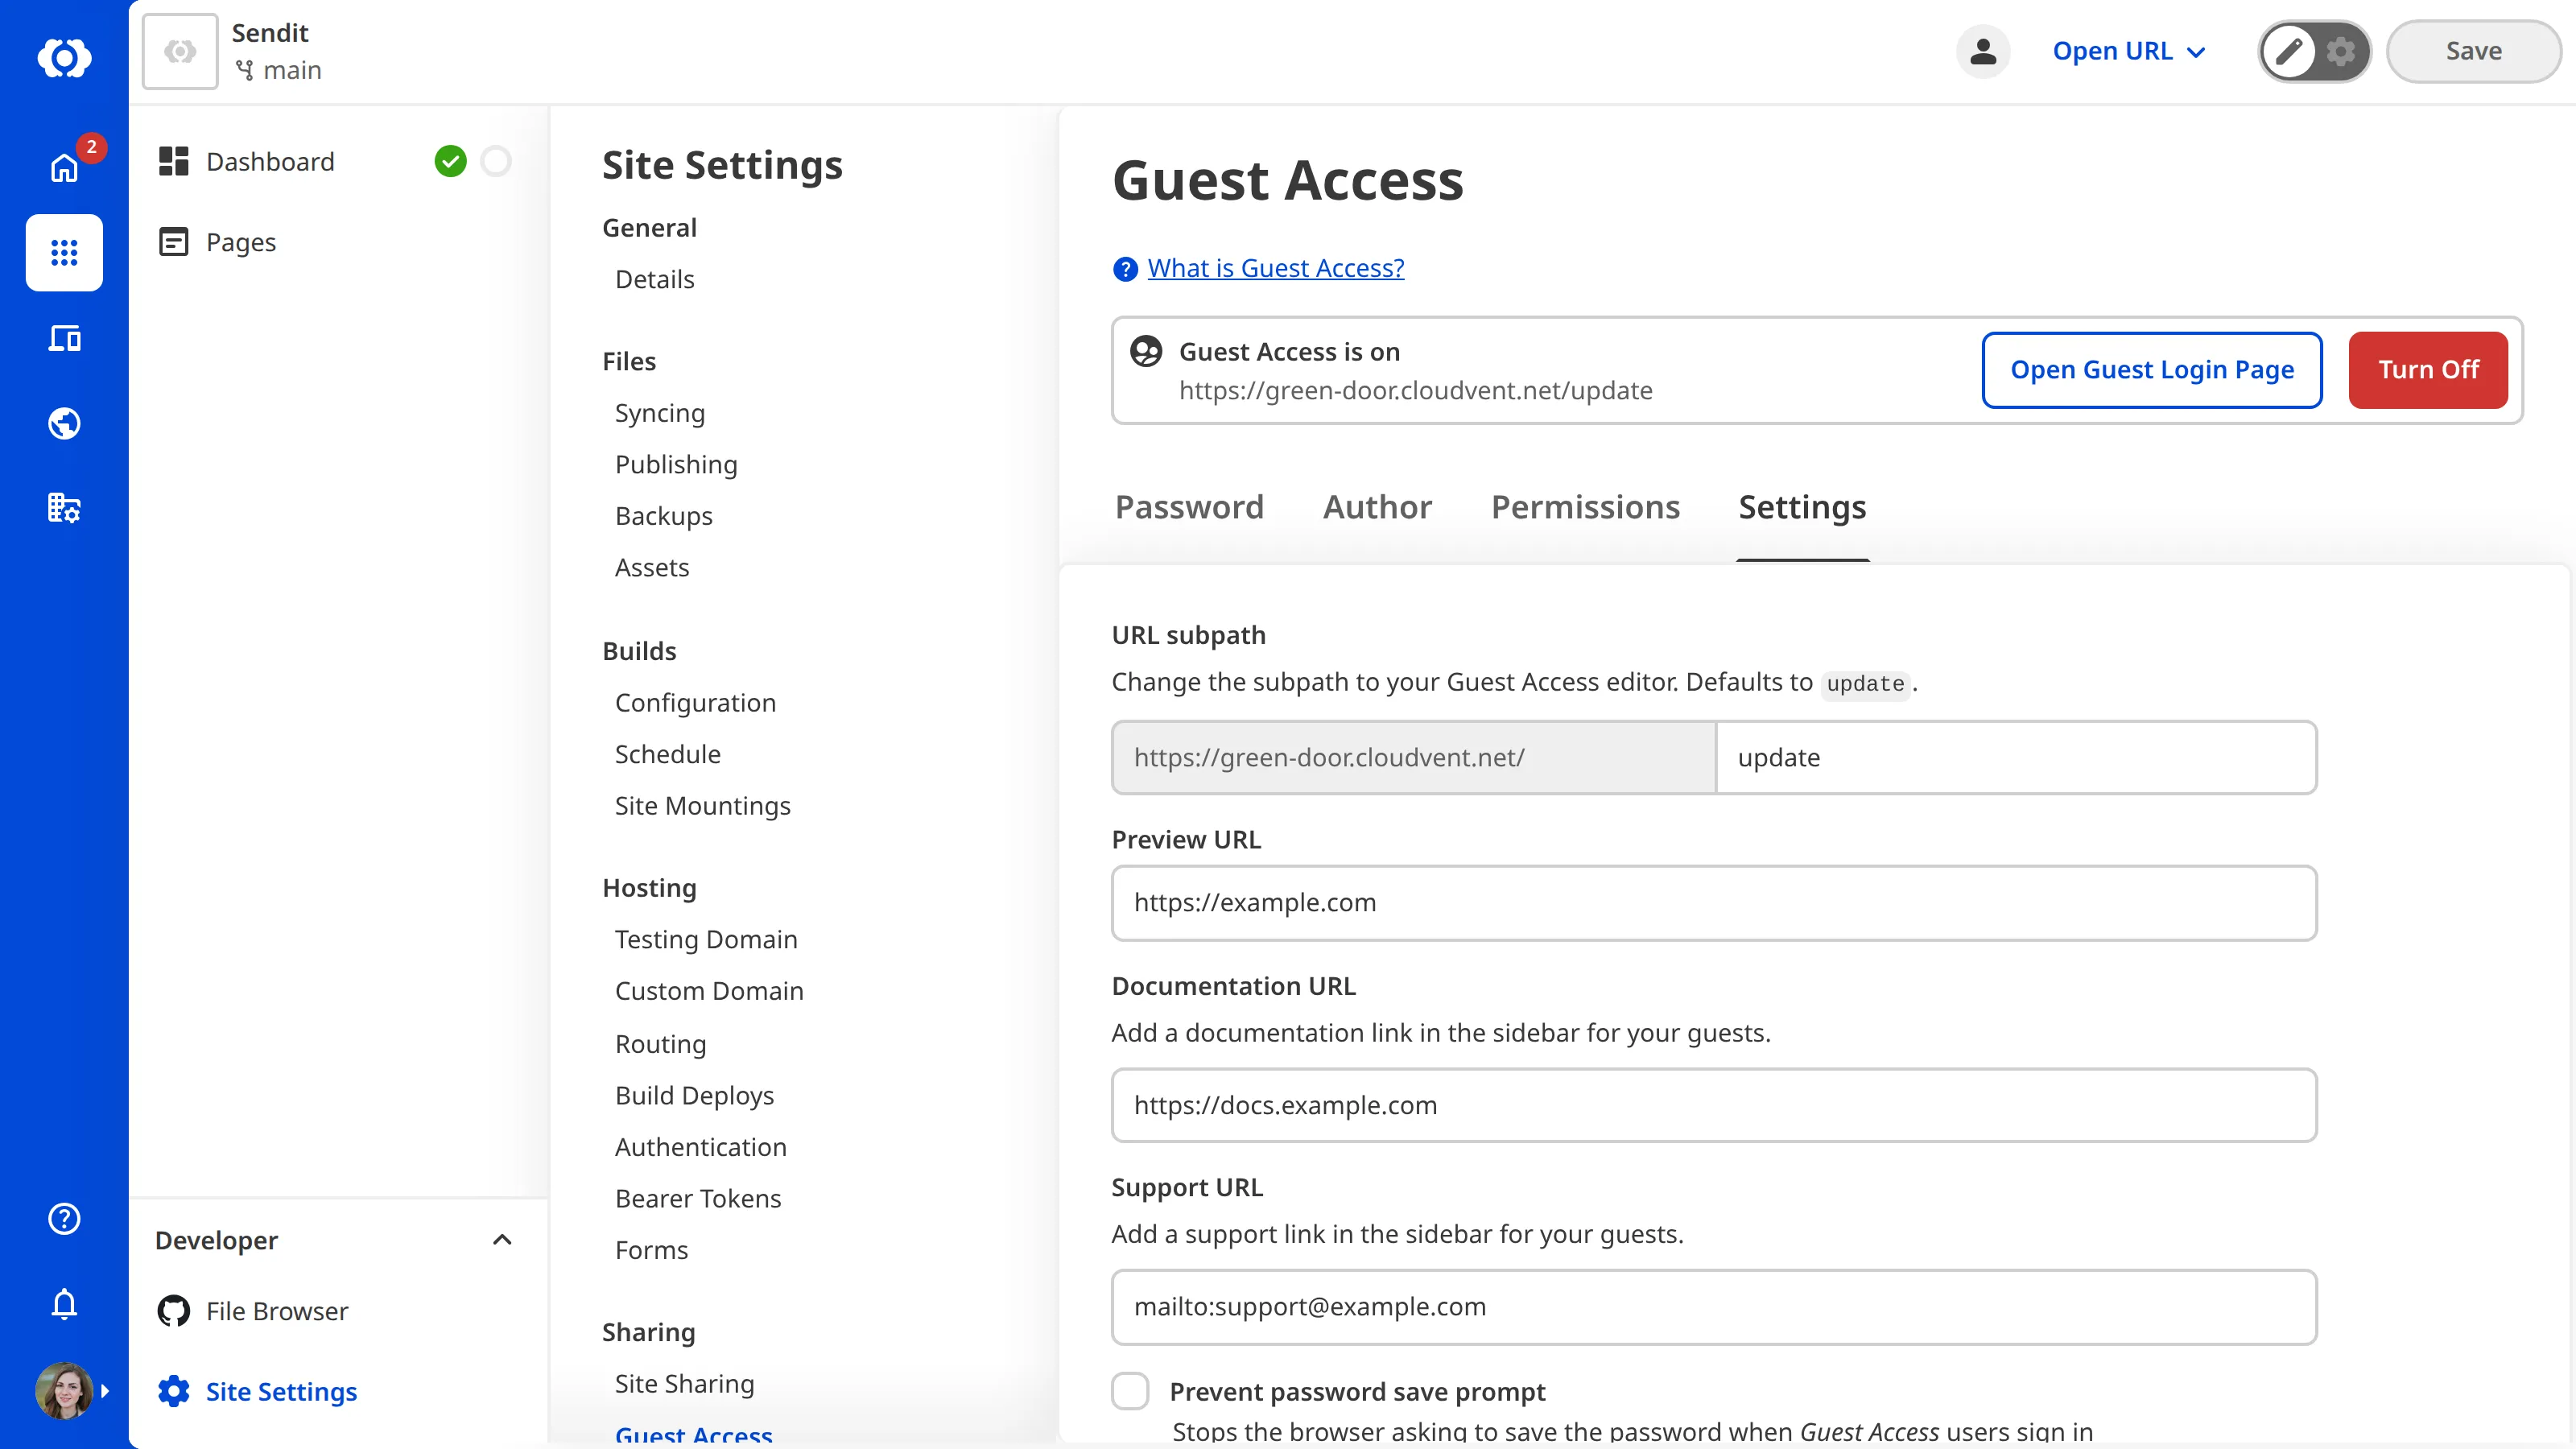Open the devices preview sidebar icon
This screenshot has height=1449, width=2576.
64,338
